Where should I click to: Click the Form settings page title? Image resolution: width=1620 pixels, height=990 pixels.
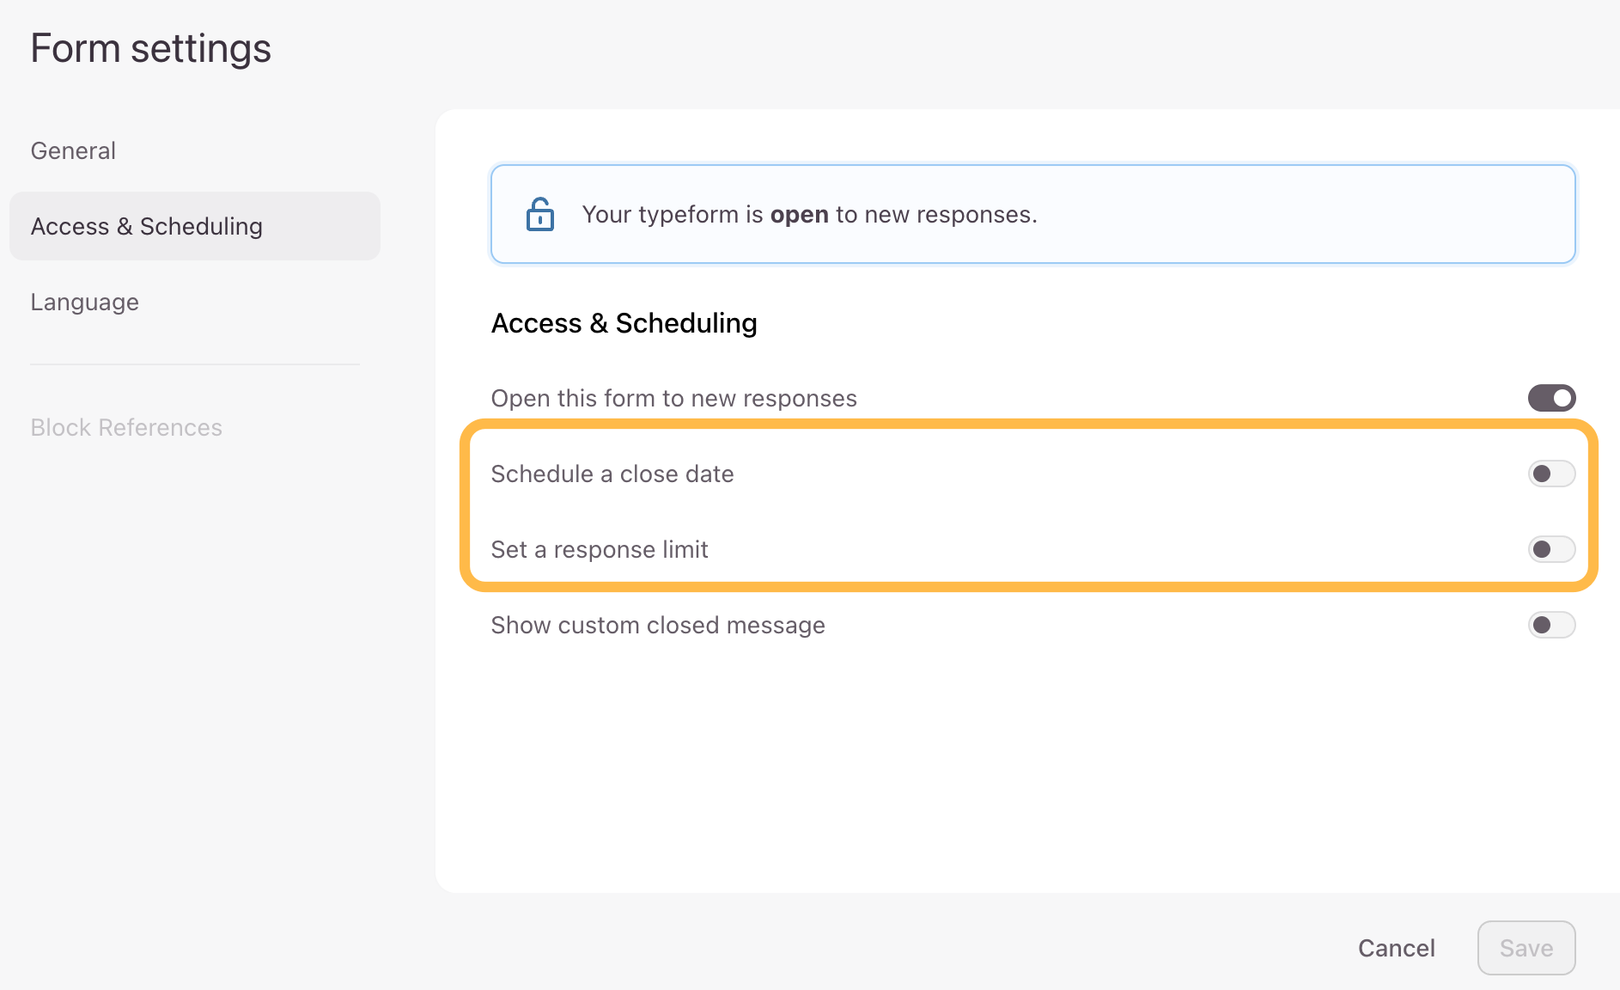pyautogui.click(x=150, y=49)
